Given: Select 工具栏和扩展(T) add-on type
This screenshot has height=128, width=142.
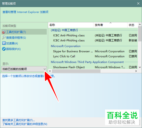Looking at the screenshot, I should coord(24,32).
